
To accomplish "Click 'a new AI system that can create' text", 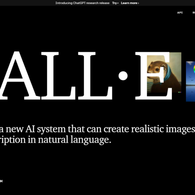I will click(x=65, y=129).
